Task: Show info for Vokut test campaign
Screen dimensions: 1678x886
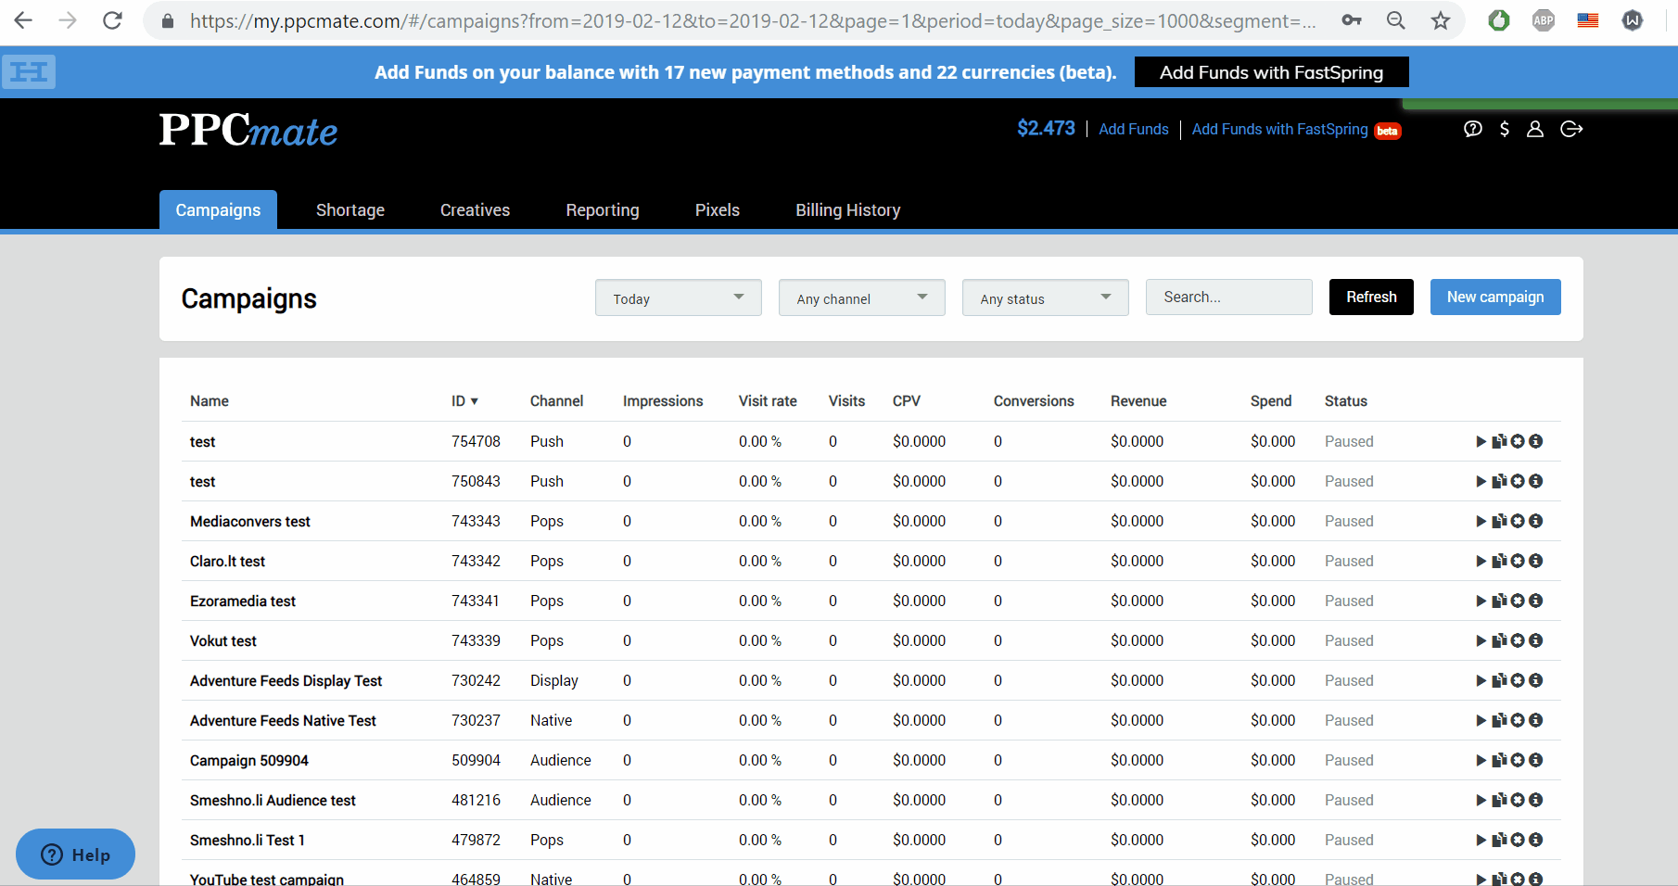Action: pyautogui.click(x=1536, y=640)
